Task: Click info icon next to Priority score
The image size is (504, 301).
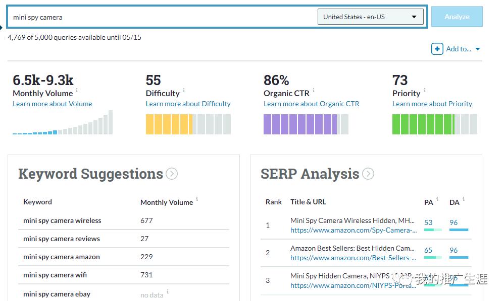Action: coord(425,91)
